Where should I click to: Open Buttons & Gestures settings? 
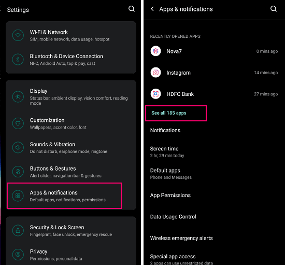pos(71,172)
